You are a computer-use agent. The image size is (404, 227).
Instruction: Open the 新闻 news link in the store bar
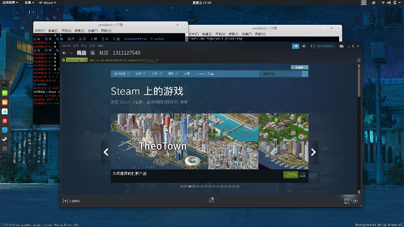click(x=187, y=74)
